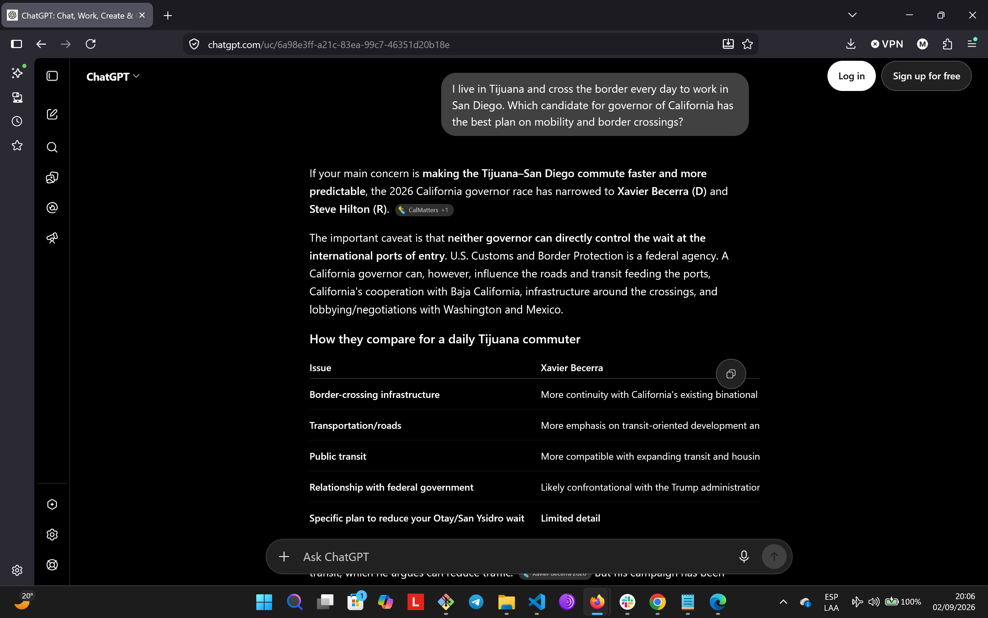The height and width of the screenshot is (618, 988).
Task: Open the site security shield info
Action: click(x=194, y=44)
